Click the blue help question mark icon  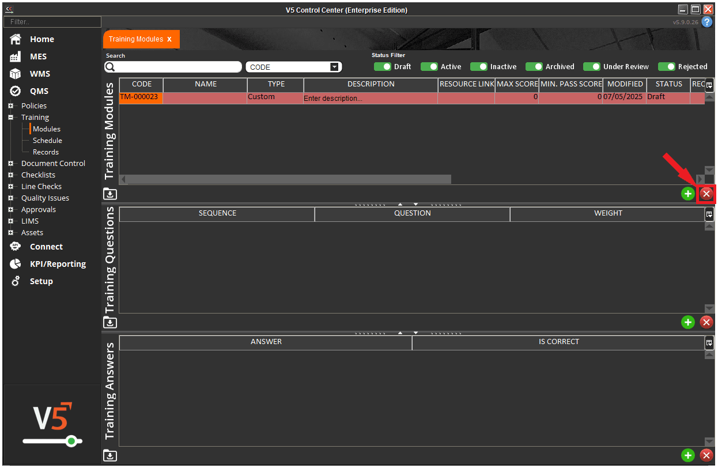(707, 22)
